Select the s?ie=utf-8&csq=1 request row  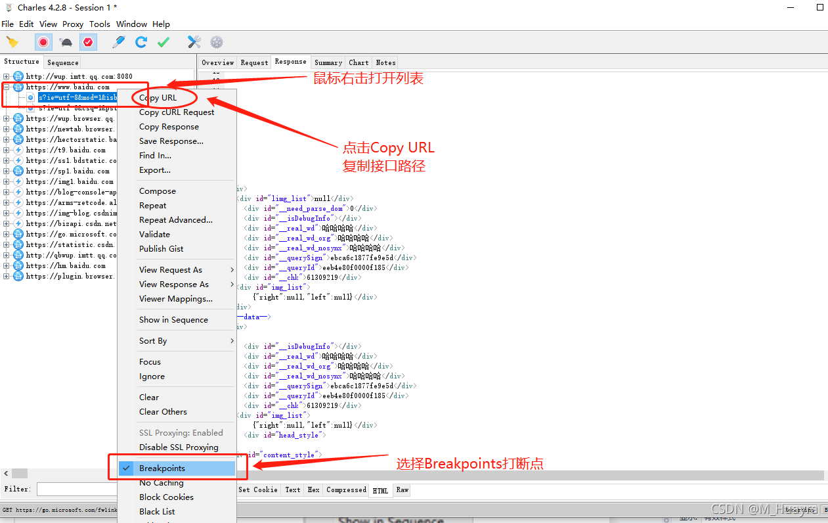(x=77, y=108)
